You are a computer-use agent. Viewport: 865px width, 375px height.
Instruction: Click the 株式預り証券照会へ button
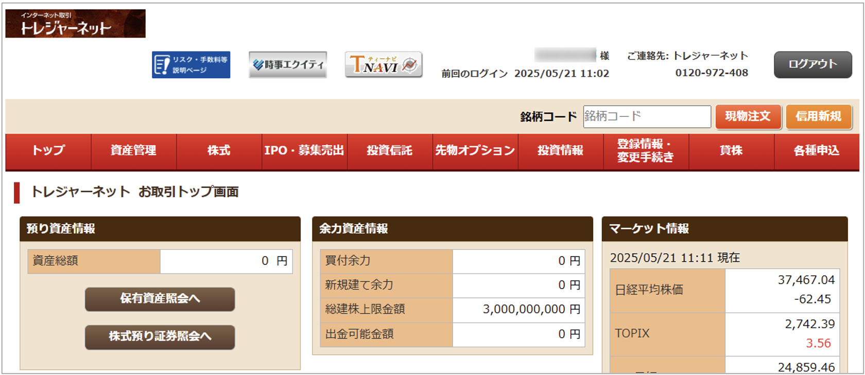click(160, 337)
